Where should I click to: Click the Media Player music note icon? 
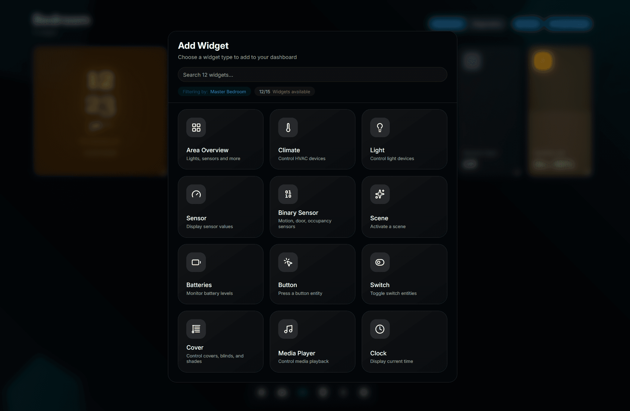[x=288, y=329]
